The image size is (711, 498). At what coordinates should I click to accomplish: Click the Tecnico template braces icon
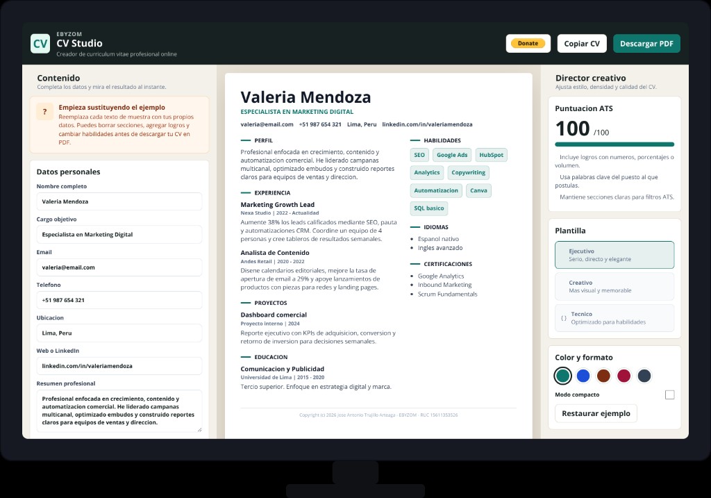pyautogui.click(x=564, y=318)
